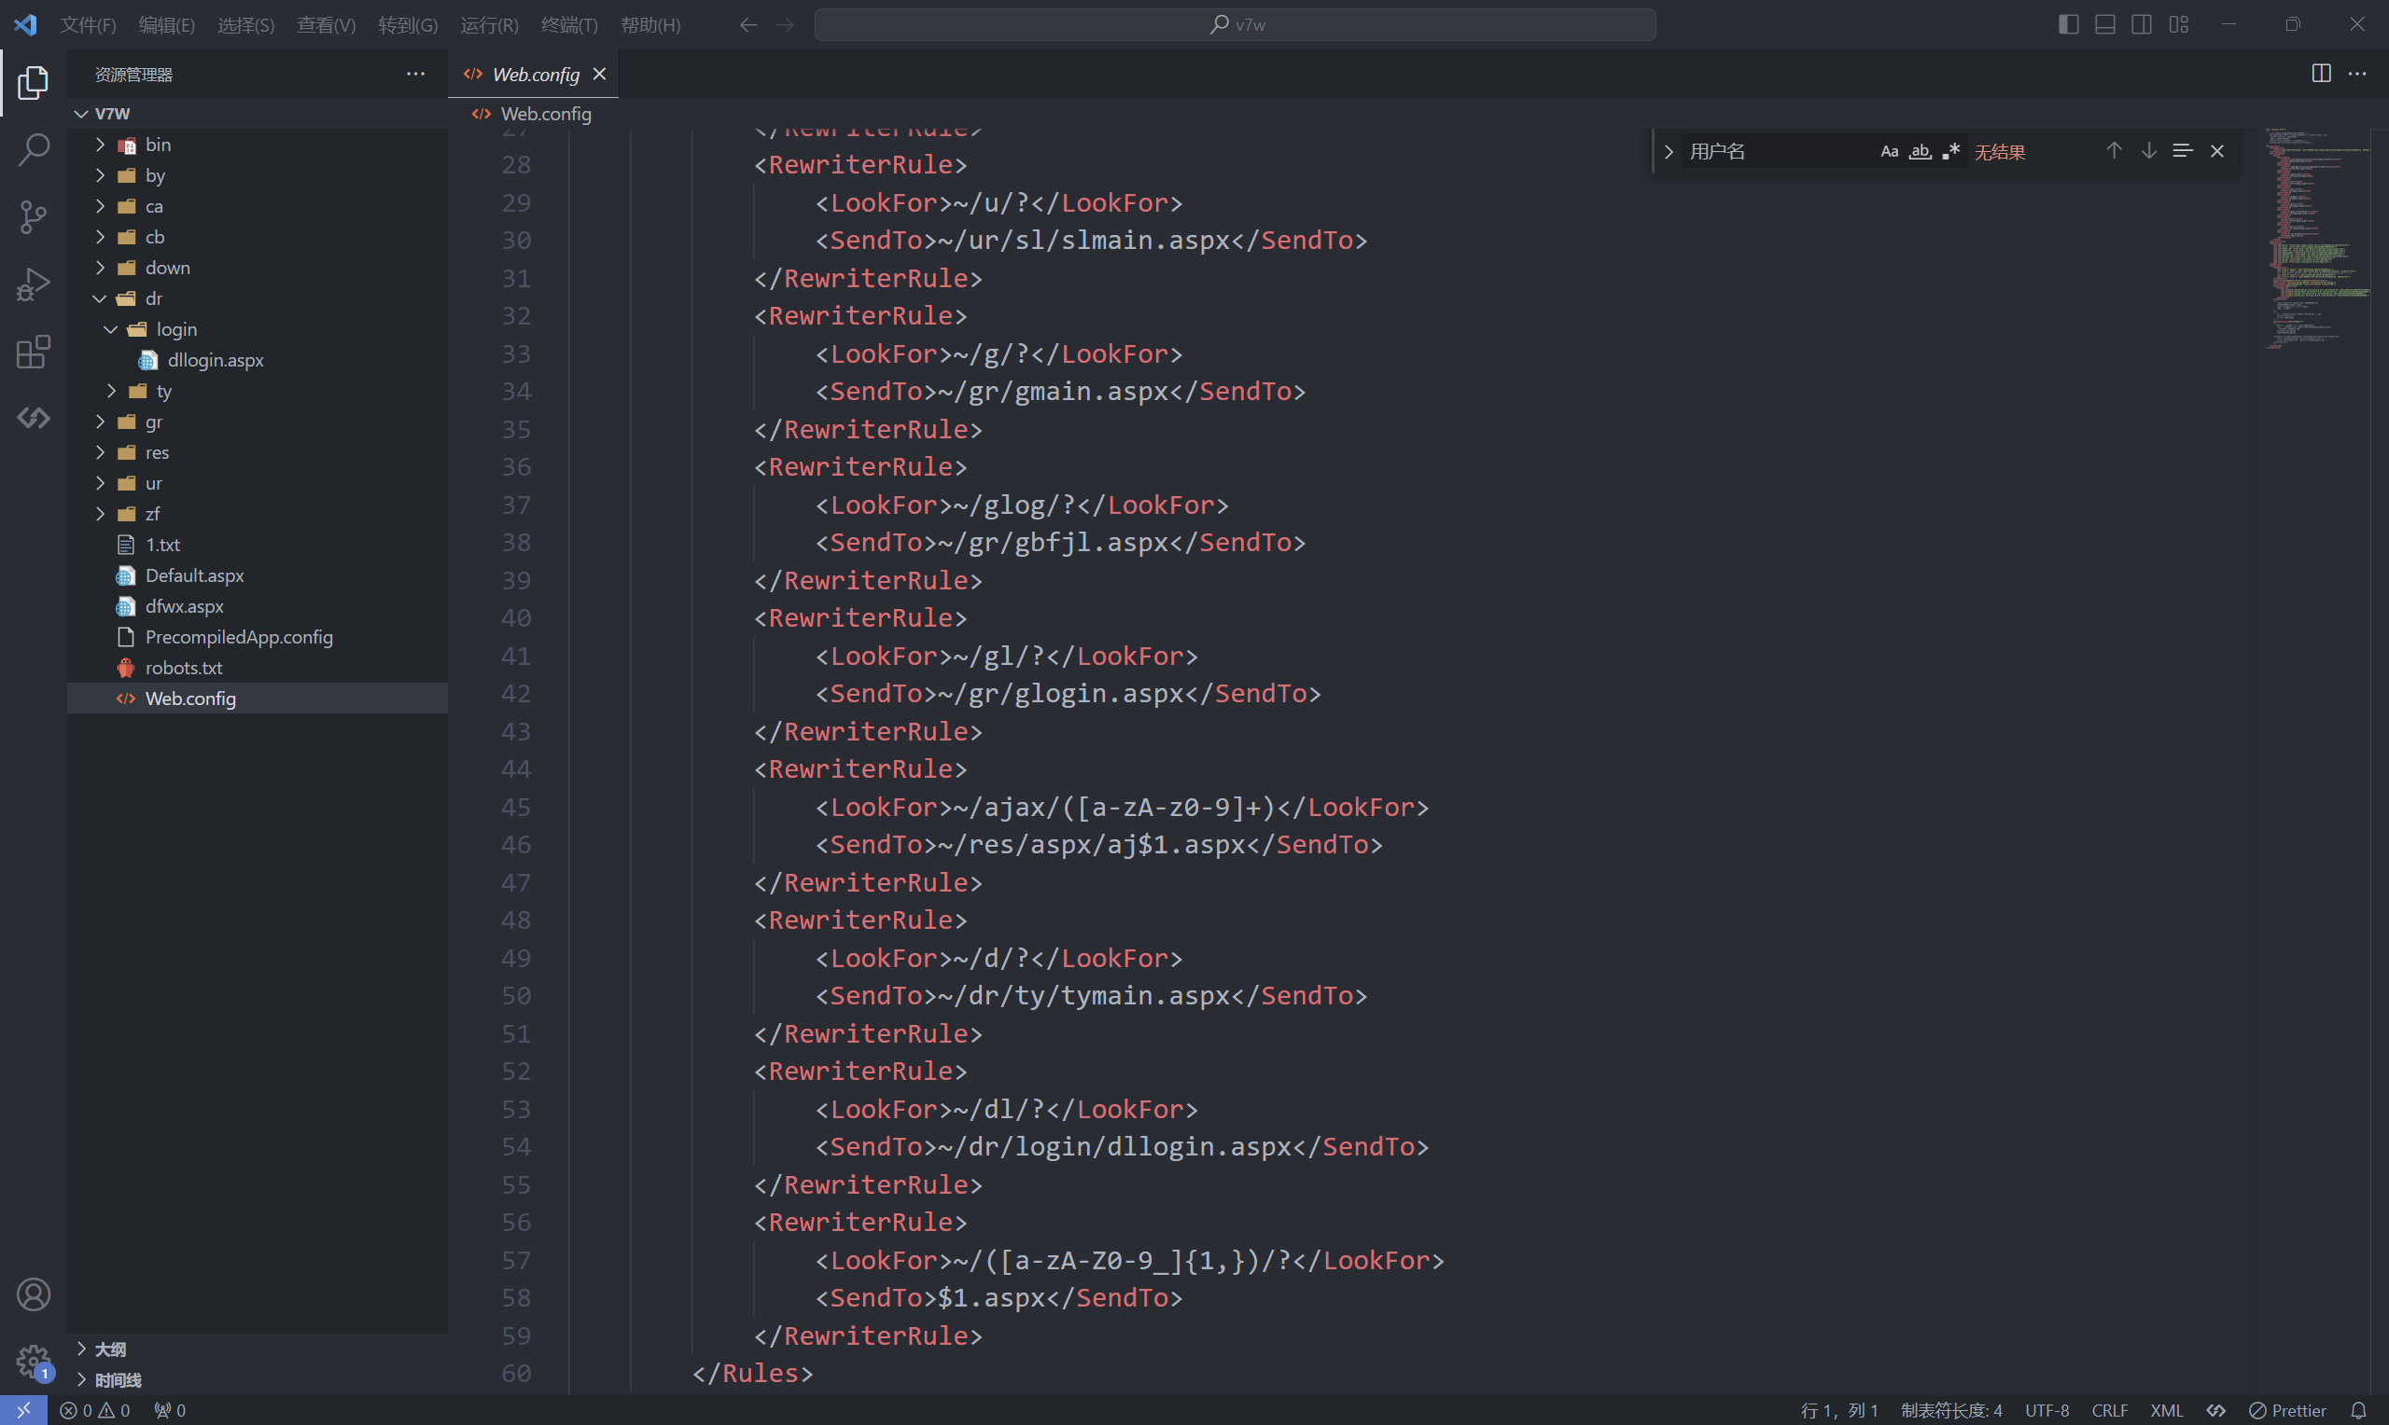Click the code minimap overview

pos(2317,238)
